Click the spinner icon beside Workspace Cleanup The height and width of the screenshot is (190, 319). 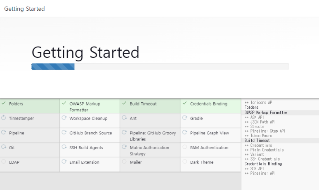pyautogui.click(x=64, y=117)
